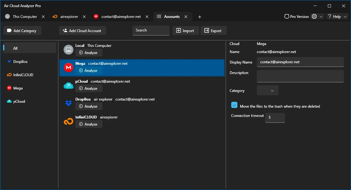Click the Import button
The image size is (351, 190).
(186, 31)
